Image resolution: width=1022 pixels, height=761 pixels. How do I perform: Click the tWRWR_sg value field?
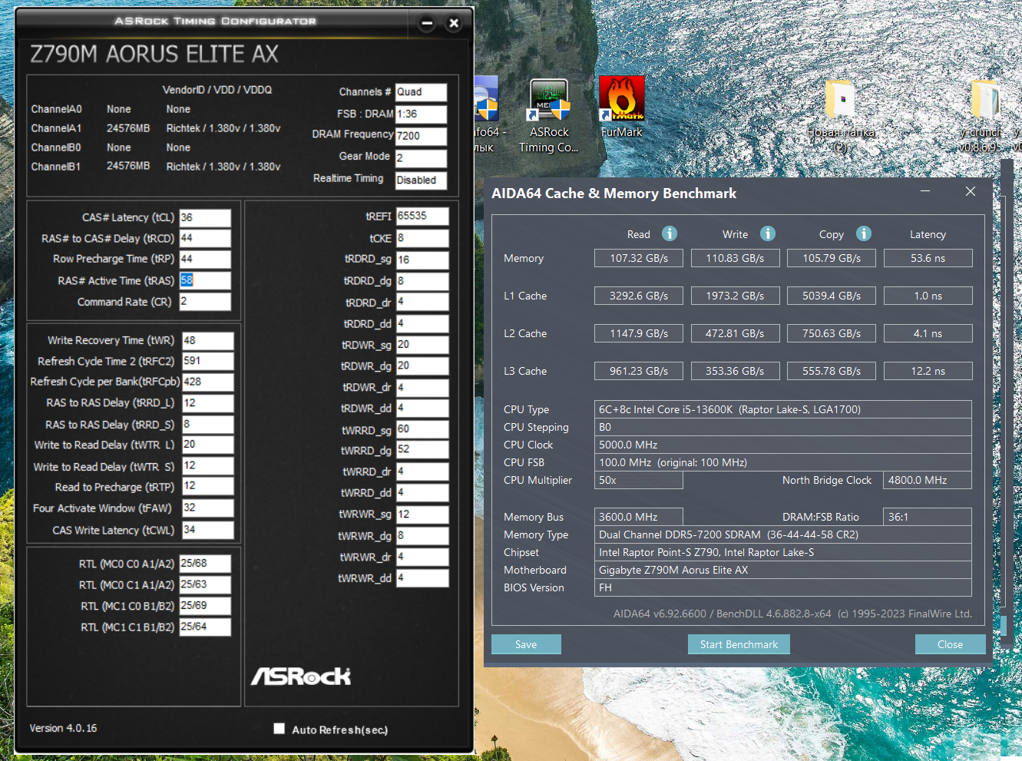(422, 515)
